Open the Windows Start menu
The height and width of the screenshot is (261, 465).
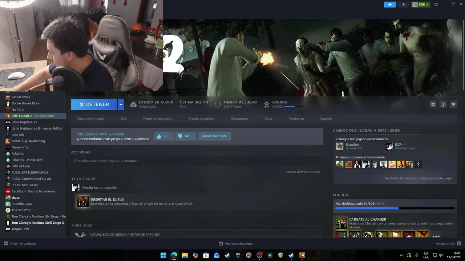163,255
